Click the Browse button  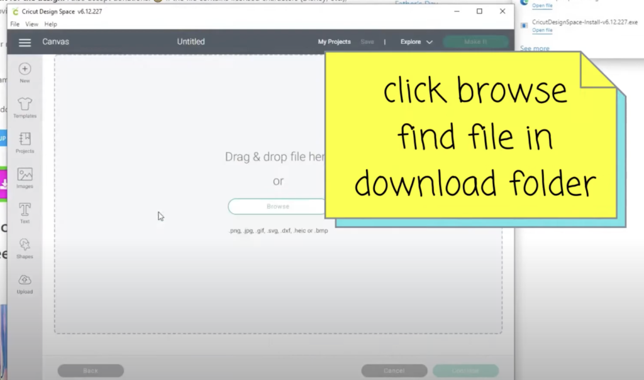pos(277,207)
